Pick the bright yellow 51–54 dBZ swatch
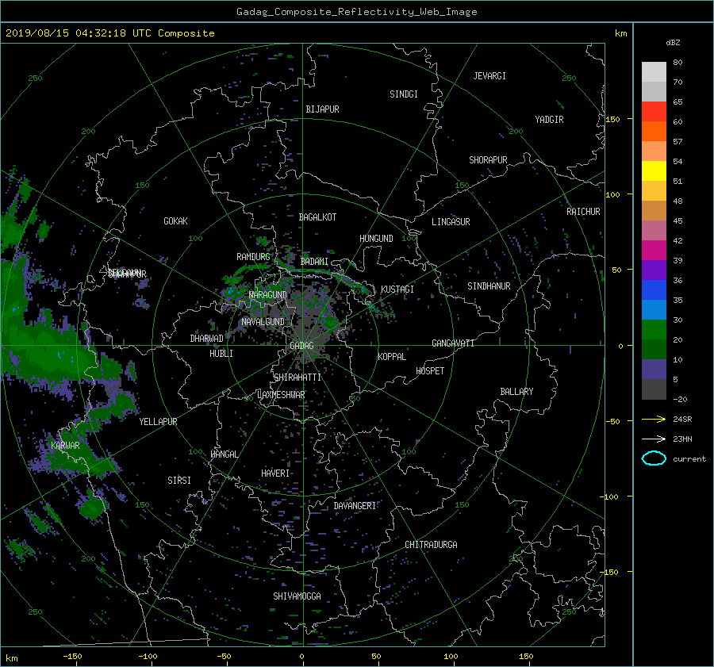714x667 pixels. coord(654,171)
